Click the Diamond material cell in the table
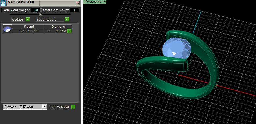 pos(58,27)
